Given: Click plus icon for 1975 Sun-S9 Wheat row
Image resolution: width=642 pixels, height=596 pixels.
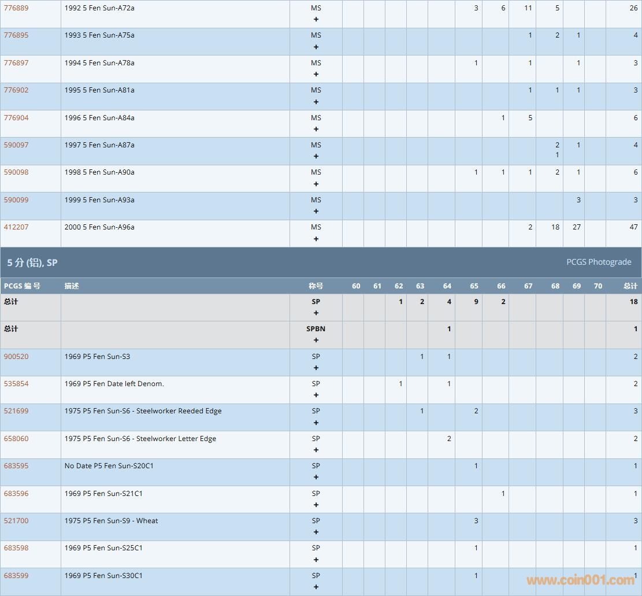Looking at the screenshot, I should pyautogui.click(x=316, y=532).
